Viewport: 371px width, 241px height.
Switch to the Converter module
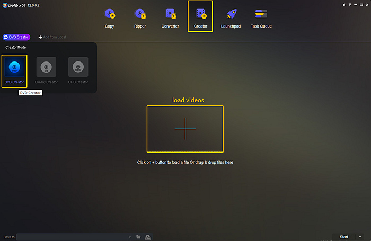pyautogui.click(x=170, y=18)
